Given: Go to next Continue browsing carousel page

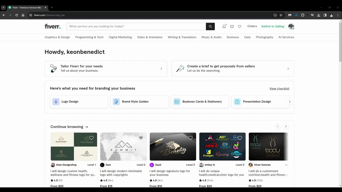Looking at the screenshot, I should (x=286, y=126).
